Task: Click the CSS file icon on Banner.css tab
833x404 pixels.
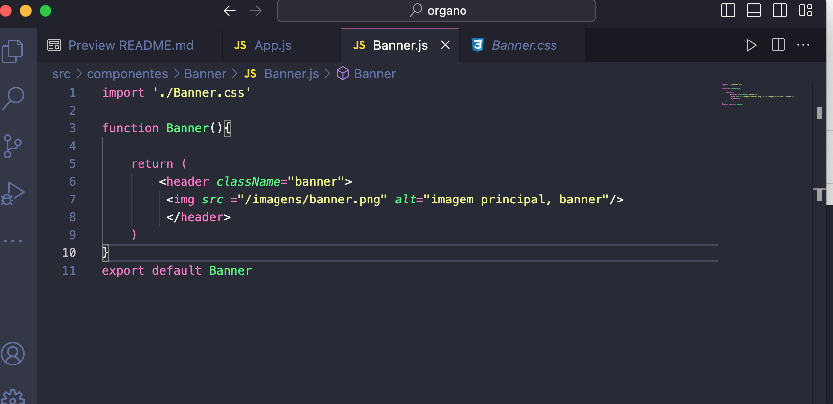Action: [x=477, y=45]
